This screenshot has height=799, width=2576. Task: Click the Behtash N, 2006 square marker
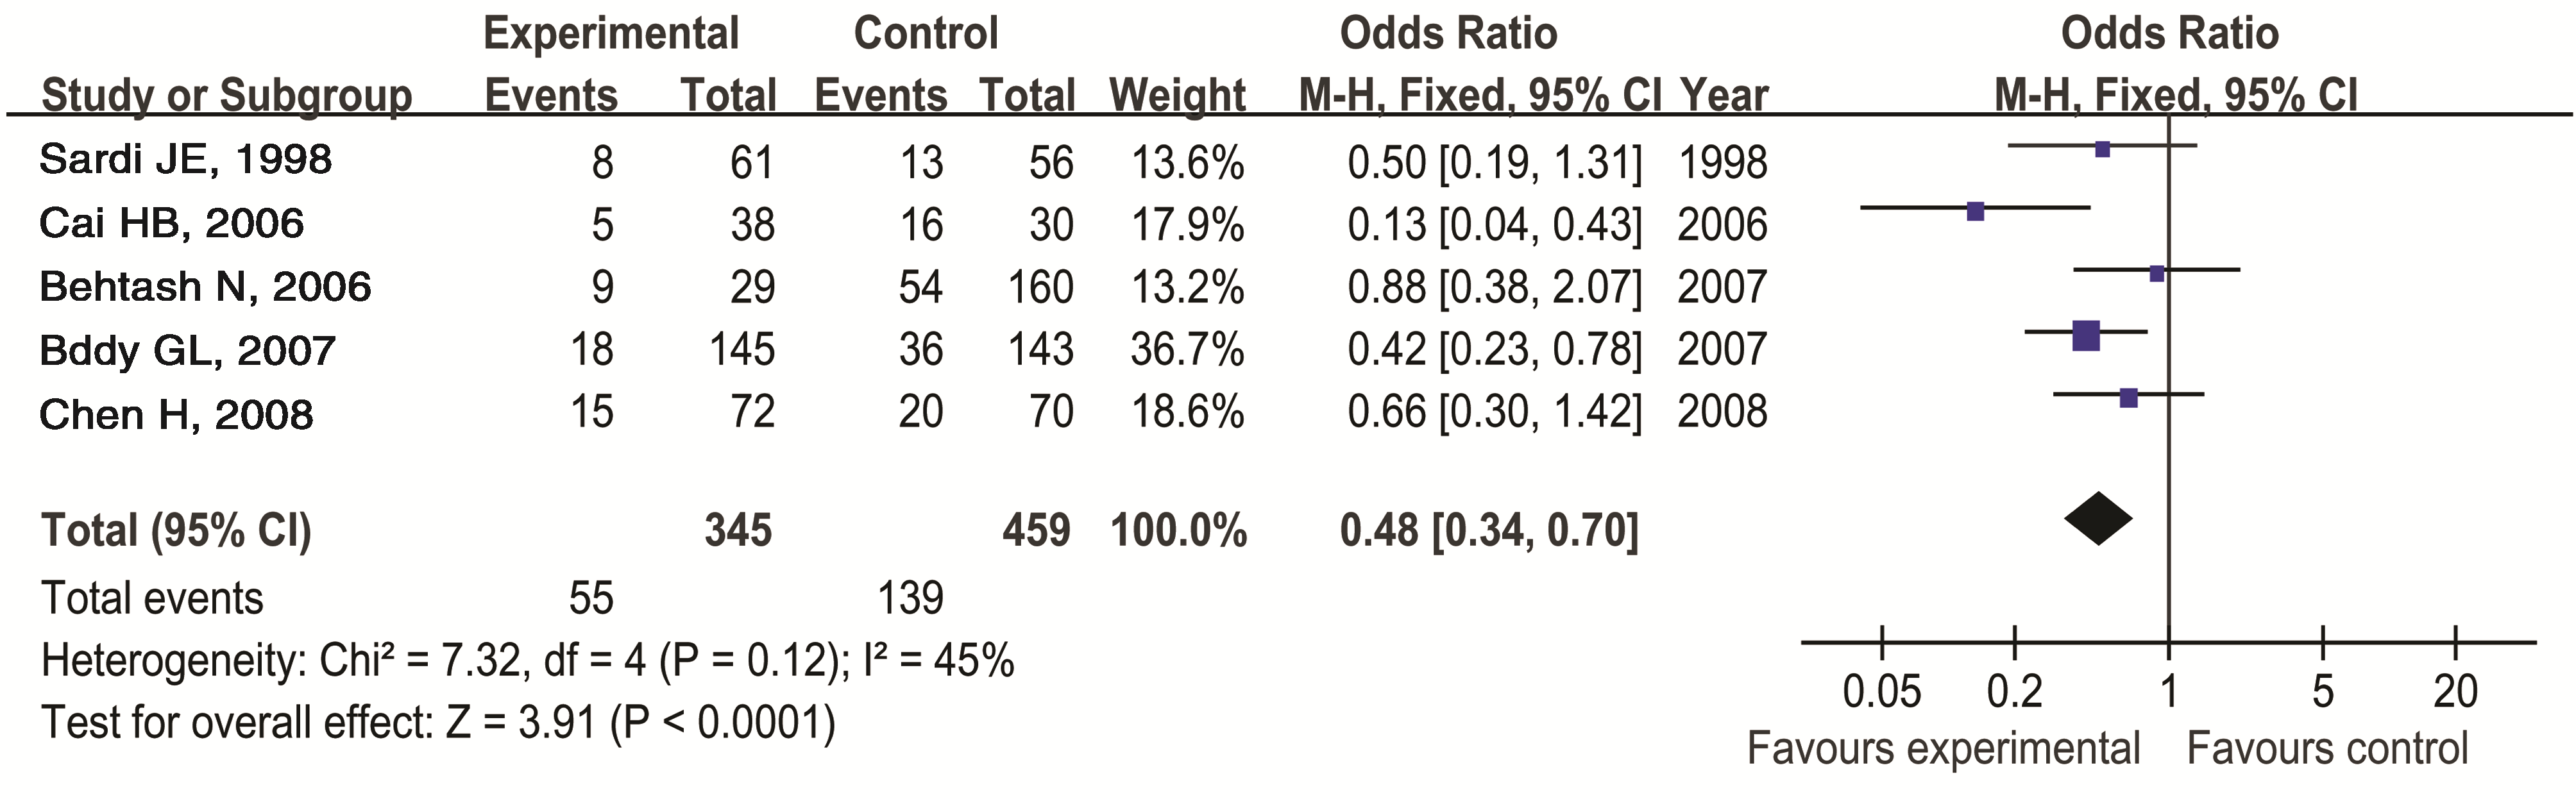(x=2156, y=274)
